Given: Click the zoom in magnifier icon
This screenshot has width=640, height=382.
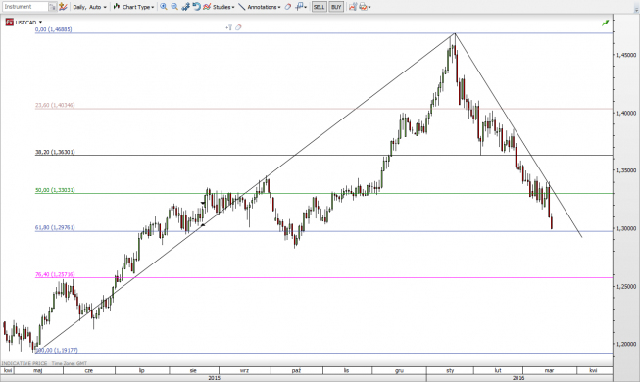Looking at the screenshot, I should (164, 7).
